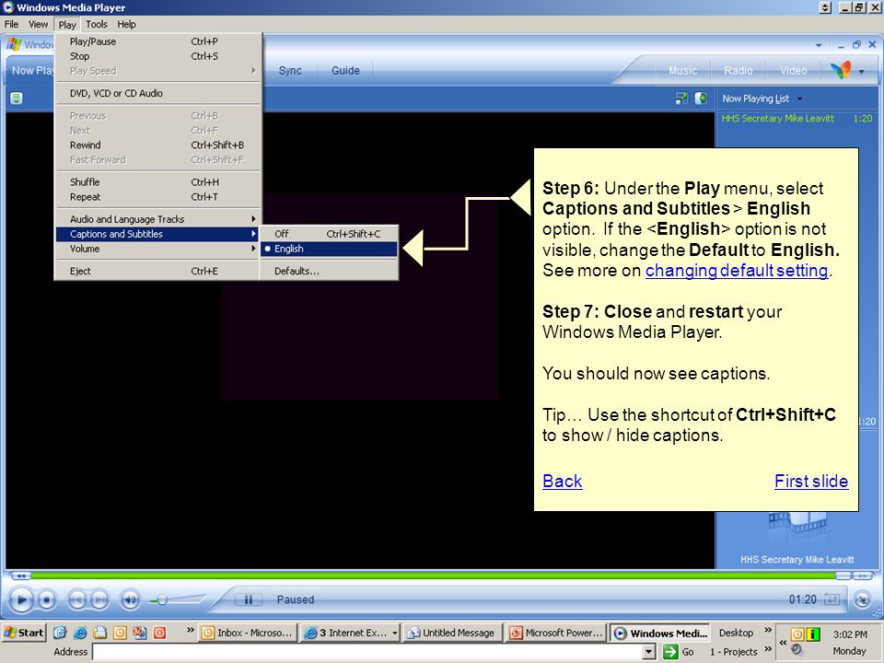The height and width of the screenshot is (663, 884).
Task: Click the Next track control button
Action: (x=99, y=599)
